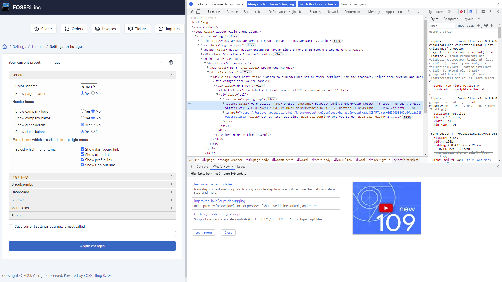Delete the current preset via trash icon

pyautogui.click(x=171, y=62)
